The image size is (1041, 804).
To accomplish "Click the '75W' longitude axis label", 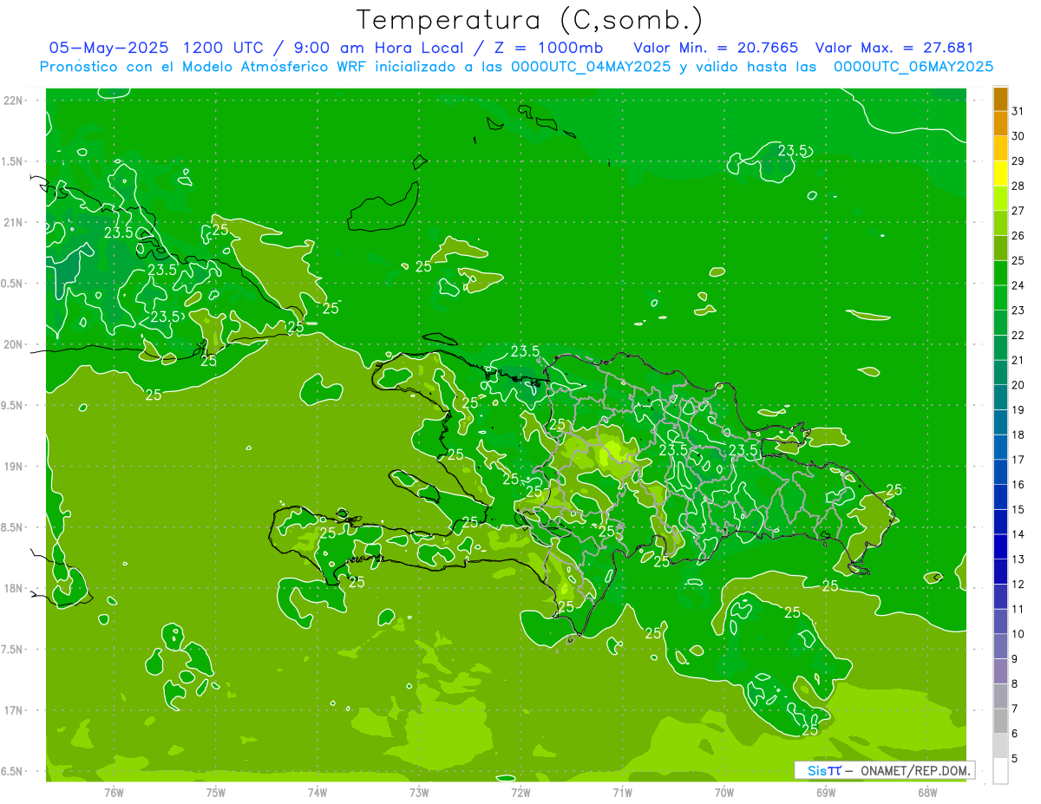I will (216, 792).
